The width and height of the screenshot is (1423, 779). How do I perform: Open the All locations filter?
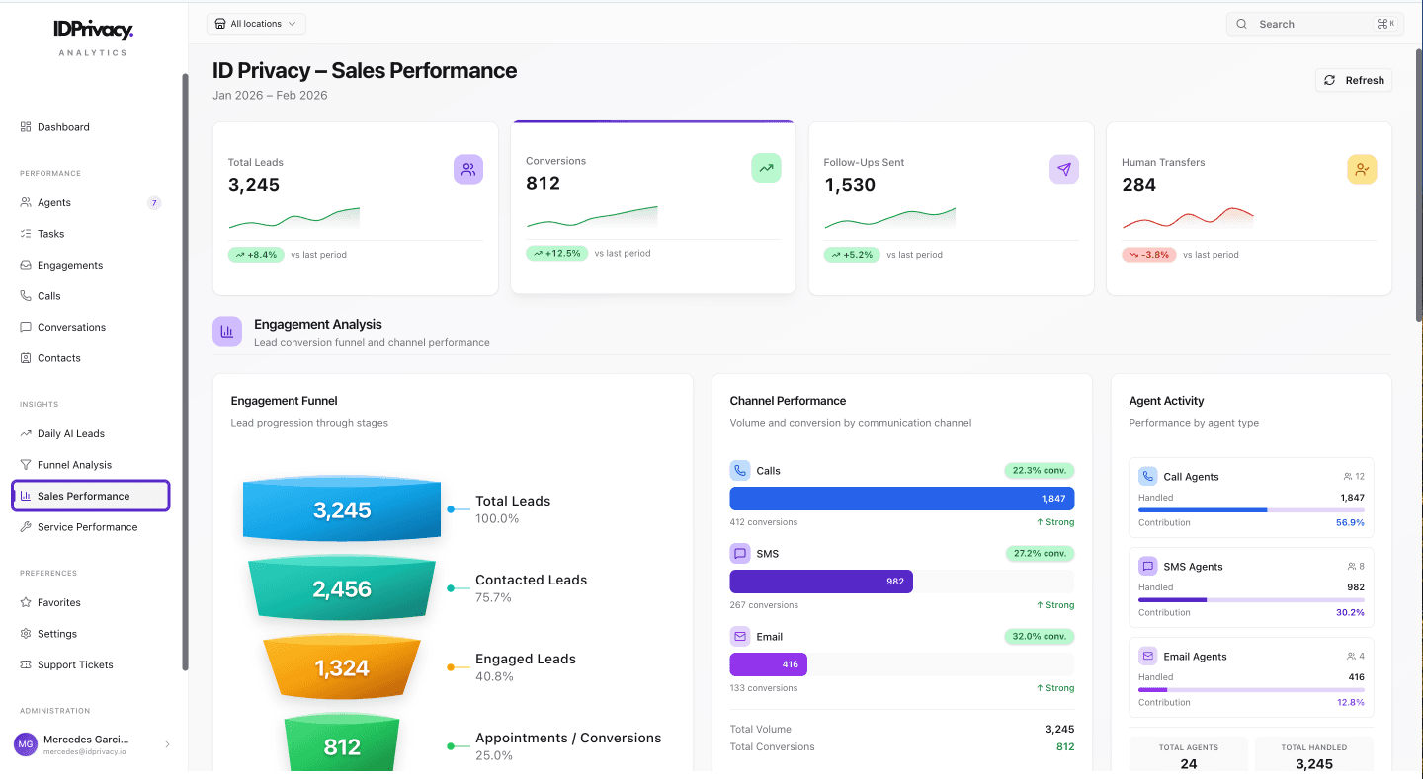click(256, 23)
